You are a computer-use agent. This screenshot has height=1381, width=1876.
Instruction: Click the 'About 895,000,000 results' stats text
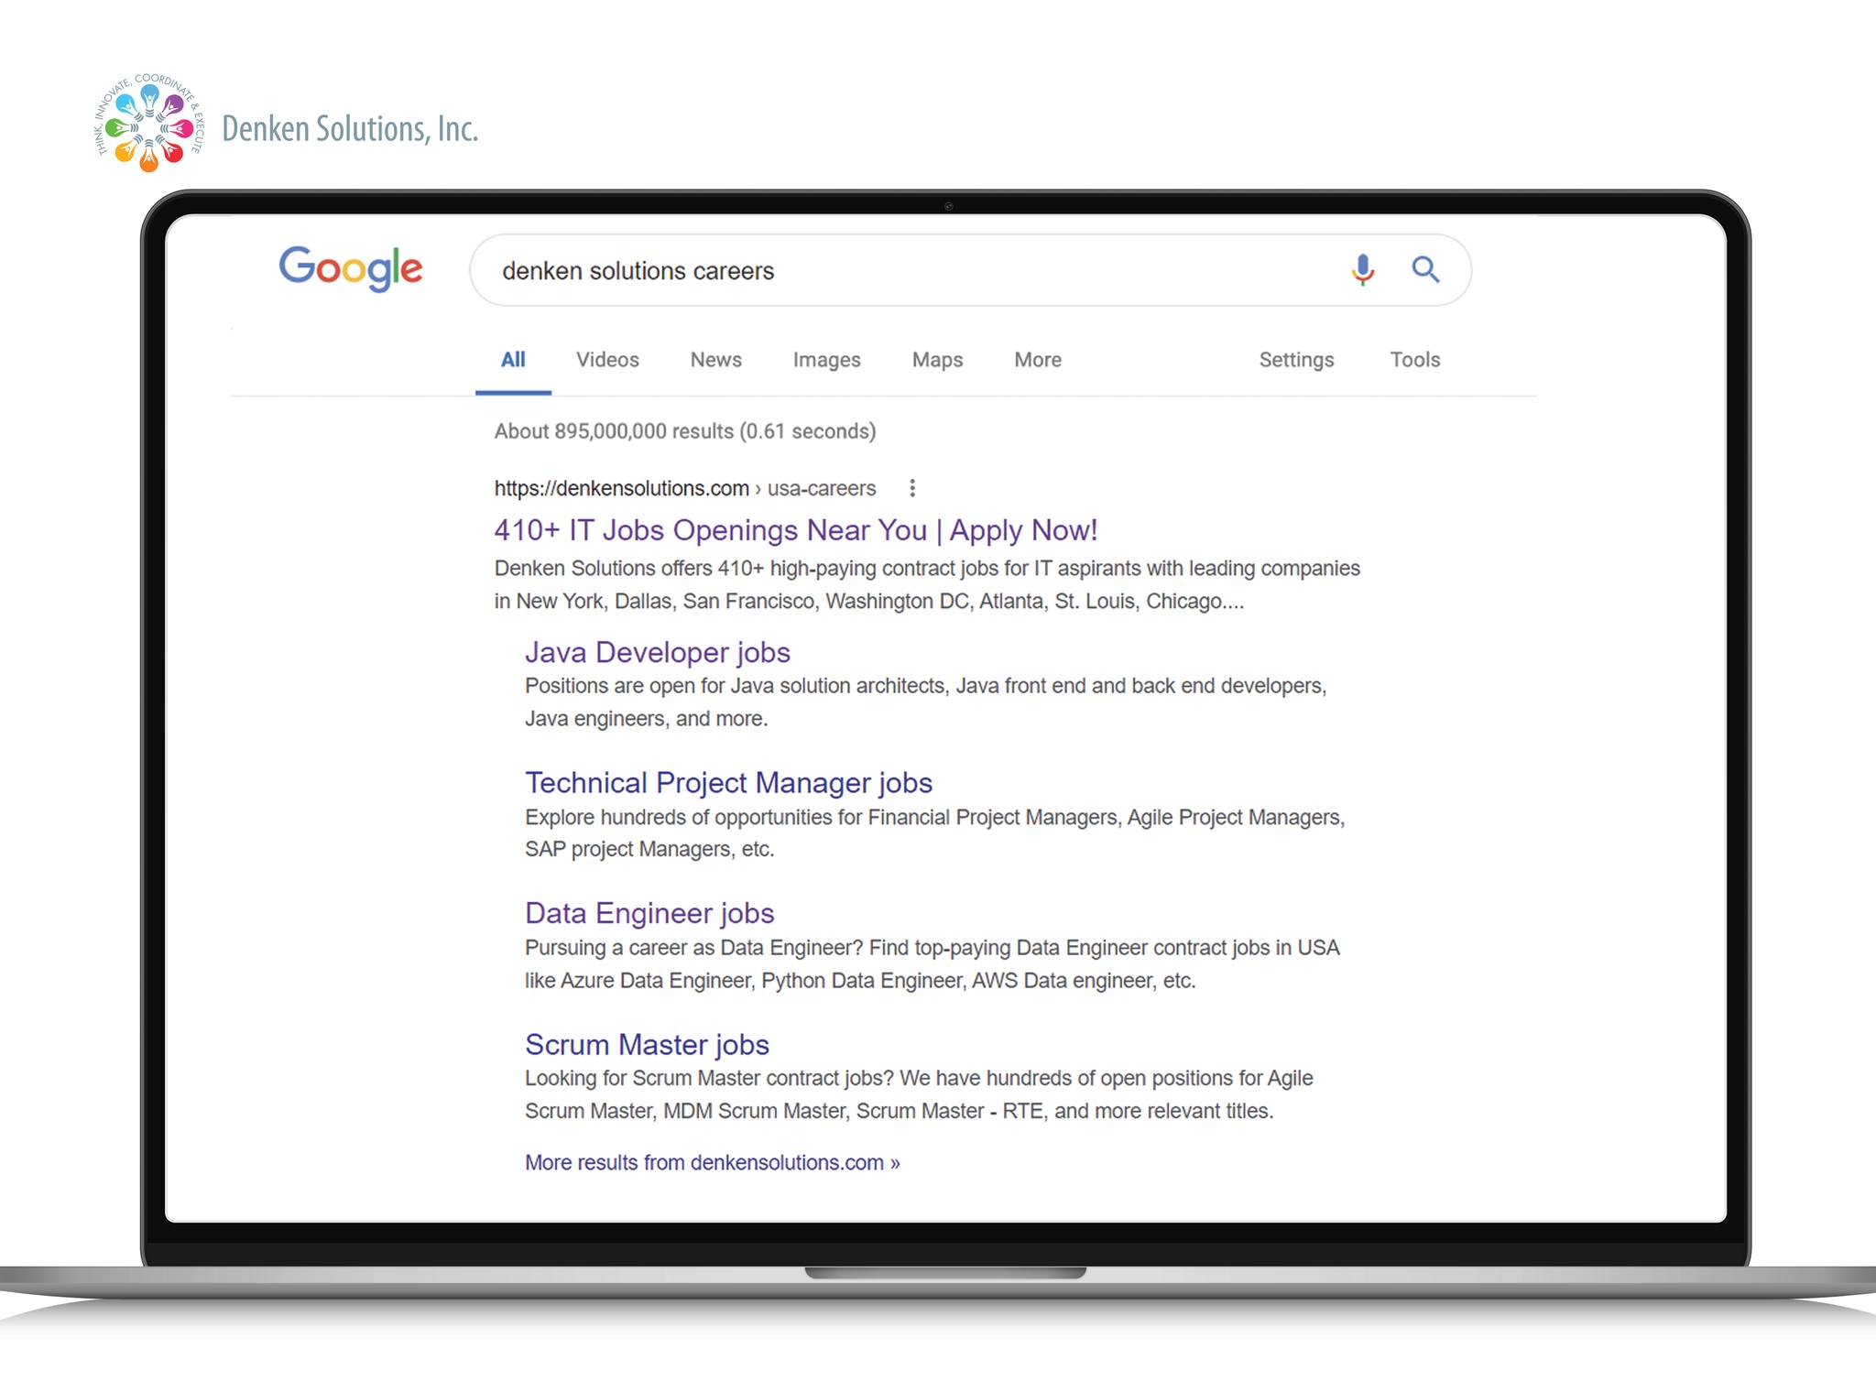coord(685,431)
